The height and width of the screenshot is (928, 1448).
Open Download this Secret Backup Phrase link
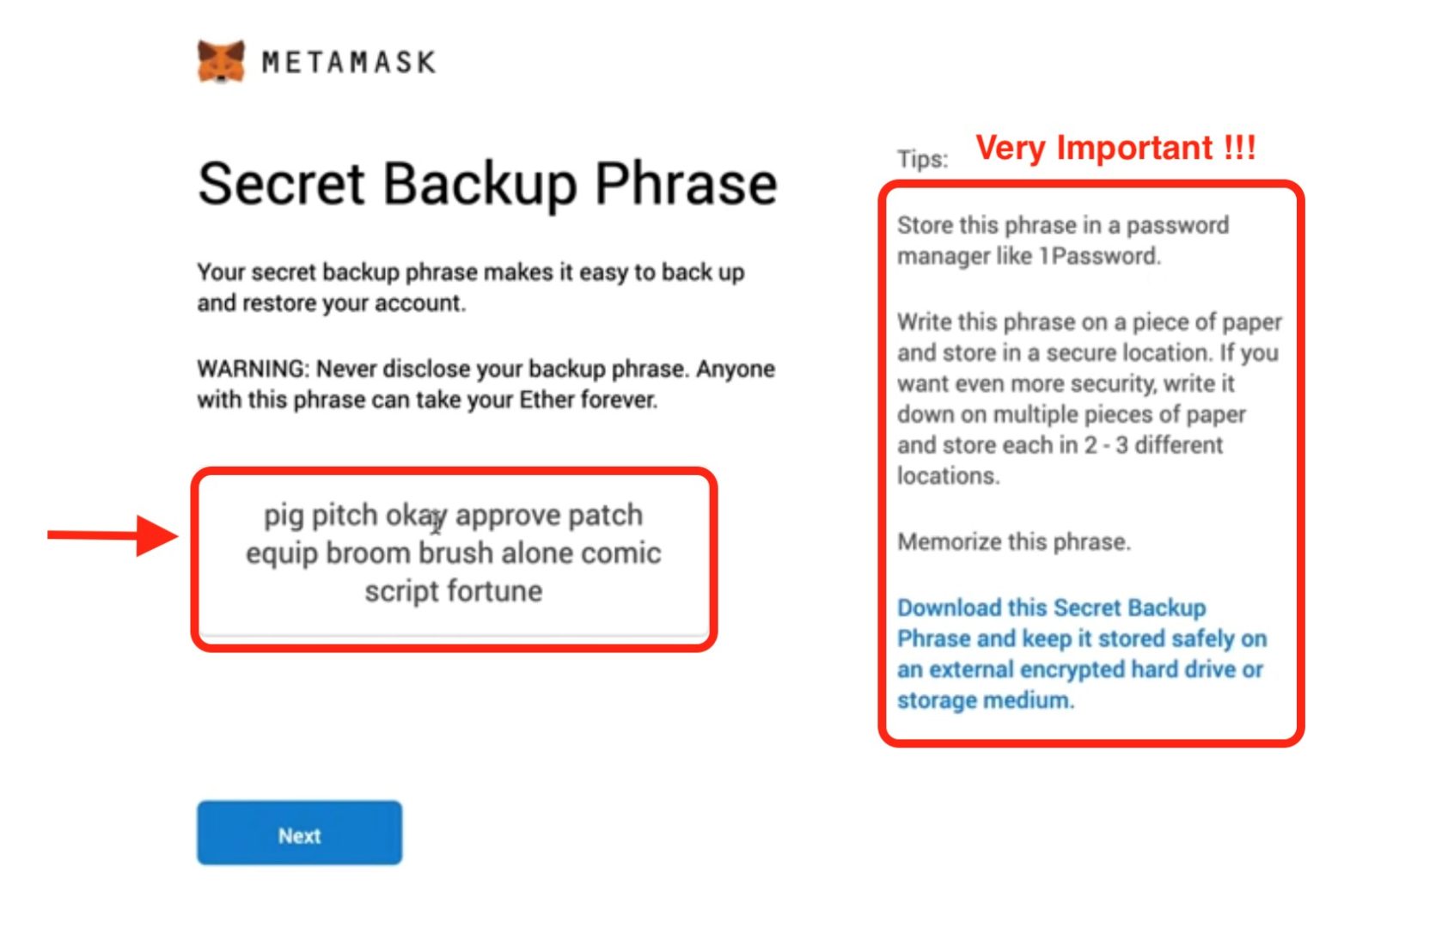(1082, 654)
